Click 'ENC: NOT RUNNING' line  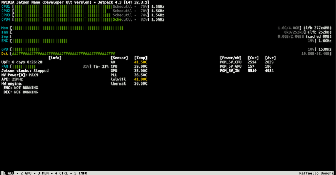coord(21,88)
